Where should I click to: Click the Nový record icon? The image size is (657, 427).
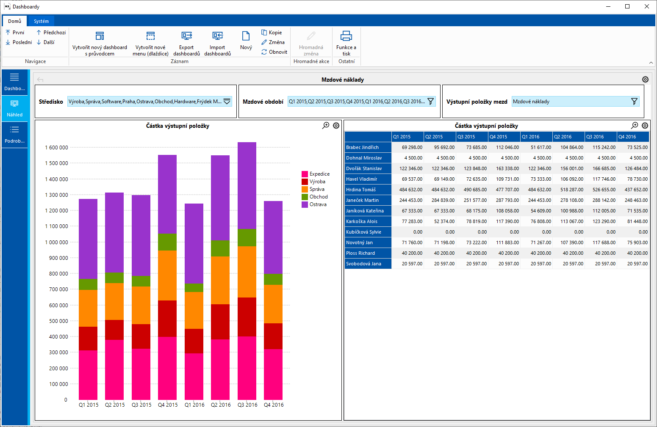pyautogui.click(x=246, y=36)
